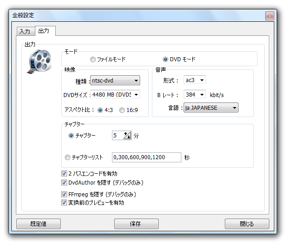Open the 形式 ac3 audio format dropdown
The width and height of the screenshot is (287, 244).
point(195,80)
